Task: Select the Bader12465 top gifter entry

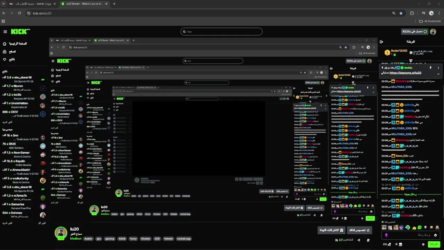Action: pyautogui.click(x=396, y=52)
